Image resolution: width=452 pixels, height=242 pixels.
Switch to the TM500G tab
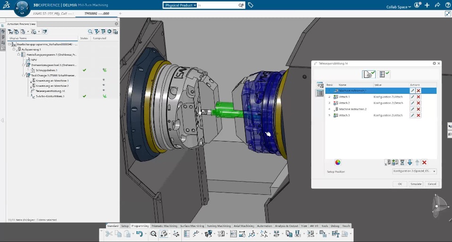point(97,13)
